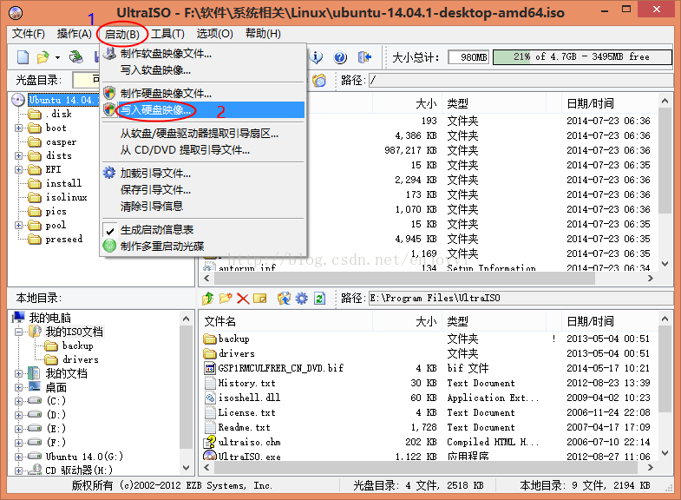
Task: Click the floppy disk icon beside 制作软盘映像文件
Action: (x=110, y=54)
